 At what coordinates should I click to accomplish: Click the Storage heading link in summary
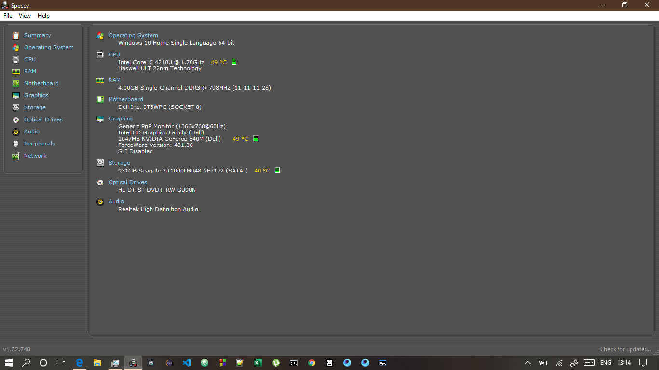[119, 163]
